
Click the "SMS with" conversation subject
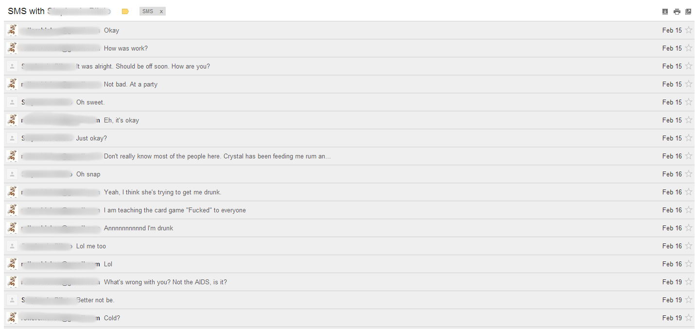pyautogui.click(x=58, y=11)
